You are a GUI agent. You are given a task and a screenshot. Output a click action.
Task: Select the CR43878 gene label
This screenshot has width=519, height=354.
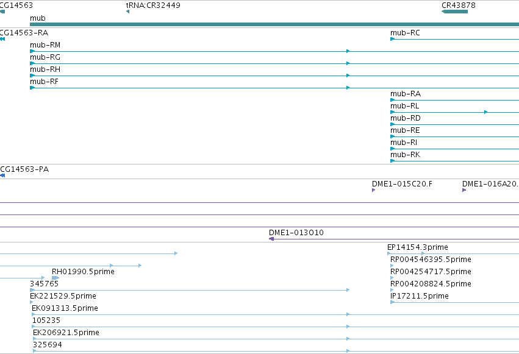pos(459,5)
